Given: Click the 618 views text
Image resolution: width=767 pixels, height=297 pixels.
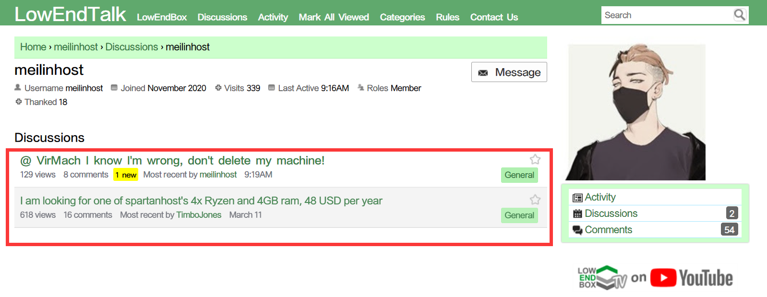Looking at the screenshot, I should click(38, 215).
